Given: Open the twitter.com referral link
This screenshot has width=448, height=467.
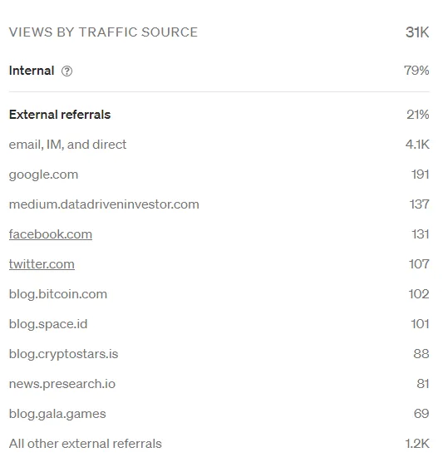Looking at the screenshot, I should coord(42,264).
